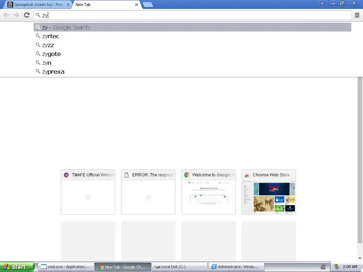Click the Chrome Web Store favicon icon
363x272 pixels.
click(x=247, y=175)
